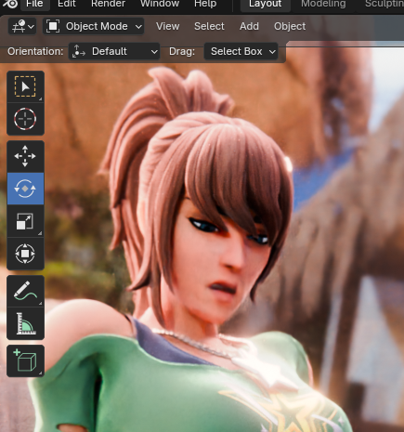Screen dimensions: 404x432
Task: Select the Annotate pencil tool
Action: [25, 291]
